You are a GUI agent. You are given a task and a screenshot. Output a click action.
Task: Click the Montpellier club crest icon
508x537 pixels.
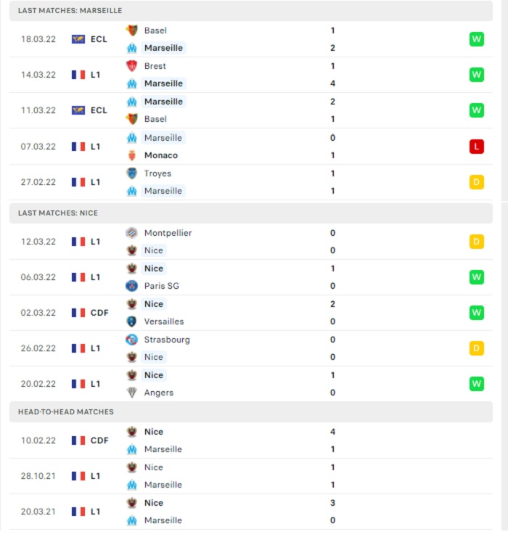(132, 233)
